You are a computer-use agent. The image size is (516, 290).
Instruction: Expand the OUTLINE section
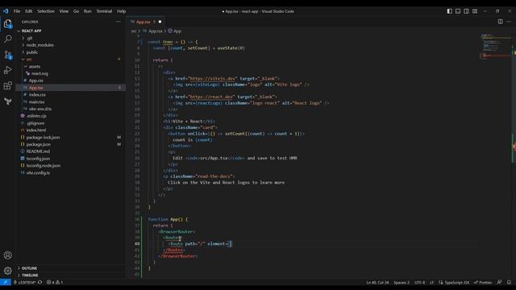click(x=29, y=268)
